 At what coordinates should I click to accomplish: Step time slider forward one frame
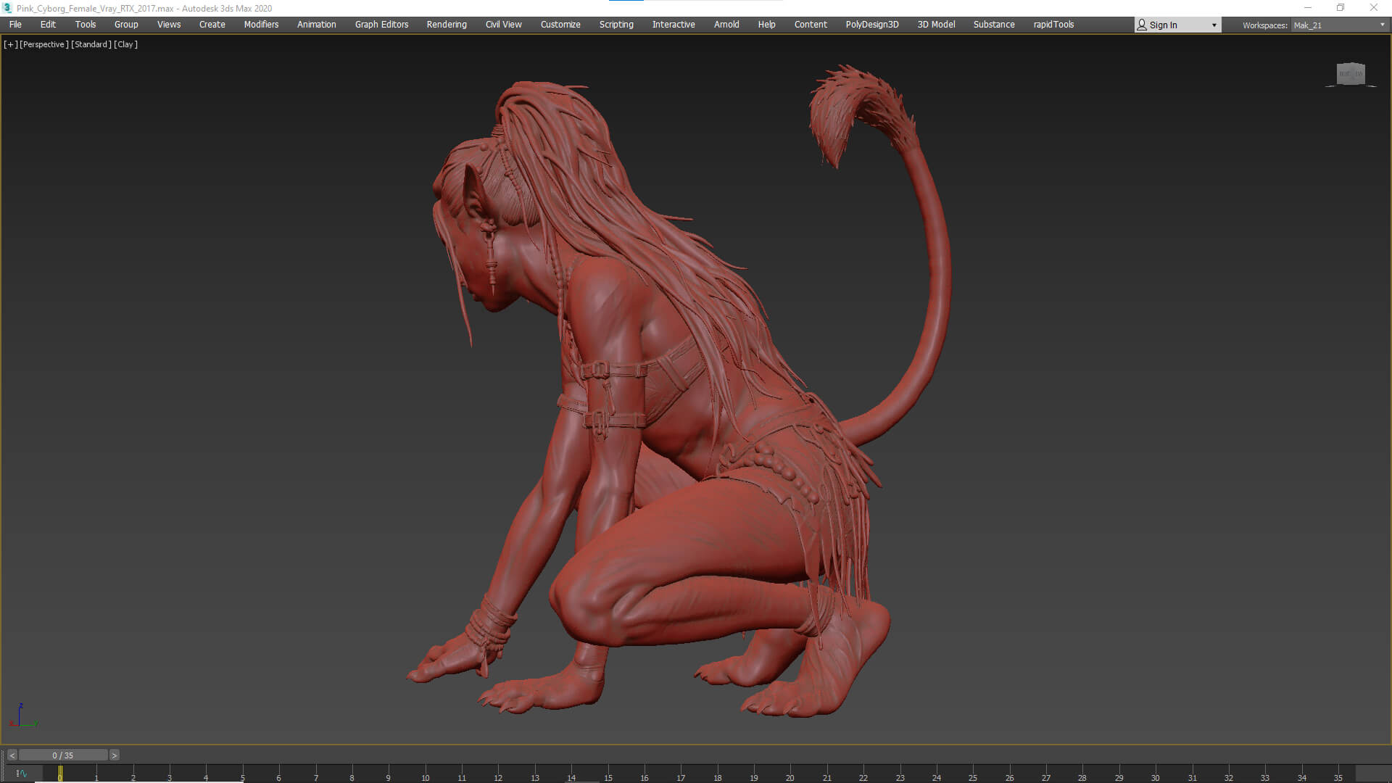coord(114,755)
